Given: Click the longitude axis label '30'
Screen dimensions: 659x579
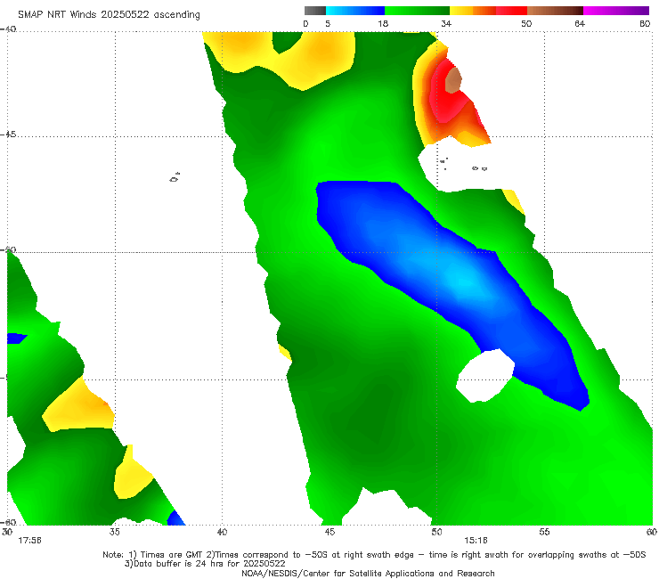Looking at the screenshot, I should tap(7, 532).
